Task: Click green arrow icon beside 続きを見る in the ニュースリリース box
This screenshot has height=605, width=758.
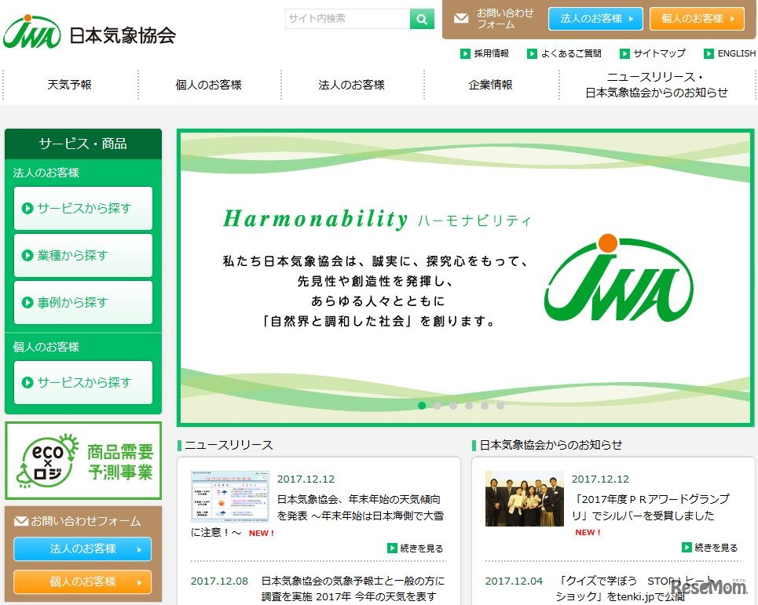Action: pos(392,548)
